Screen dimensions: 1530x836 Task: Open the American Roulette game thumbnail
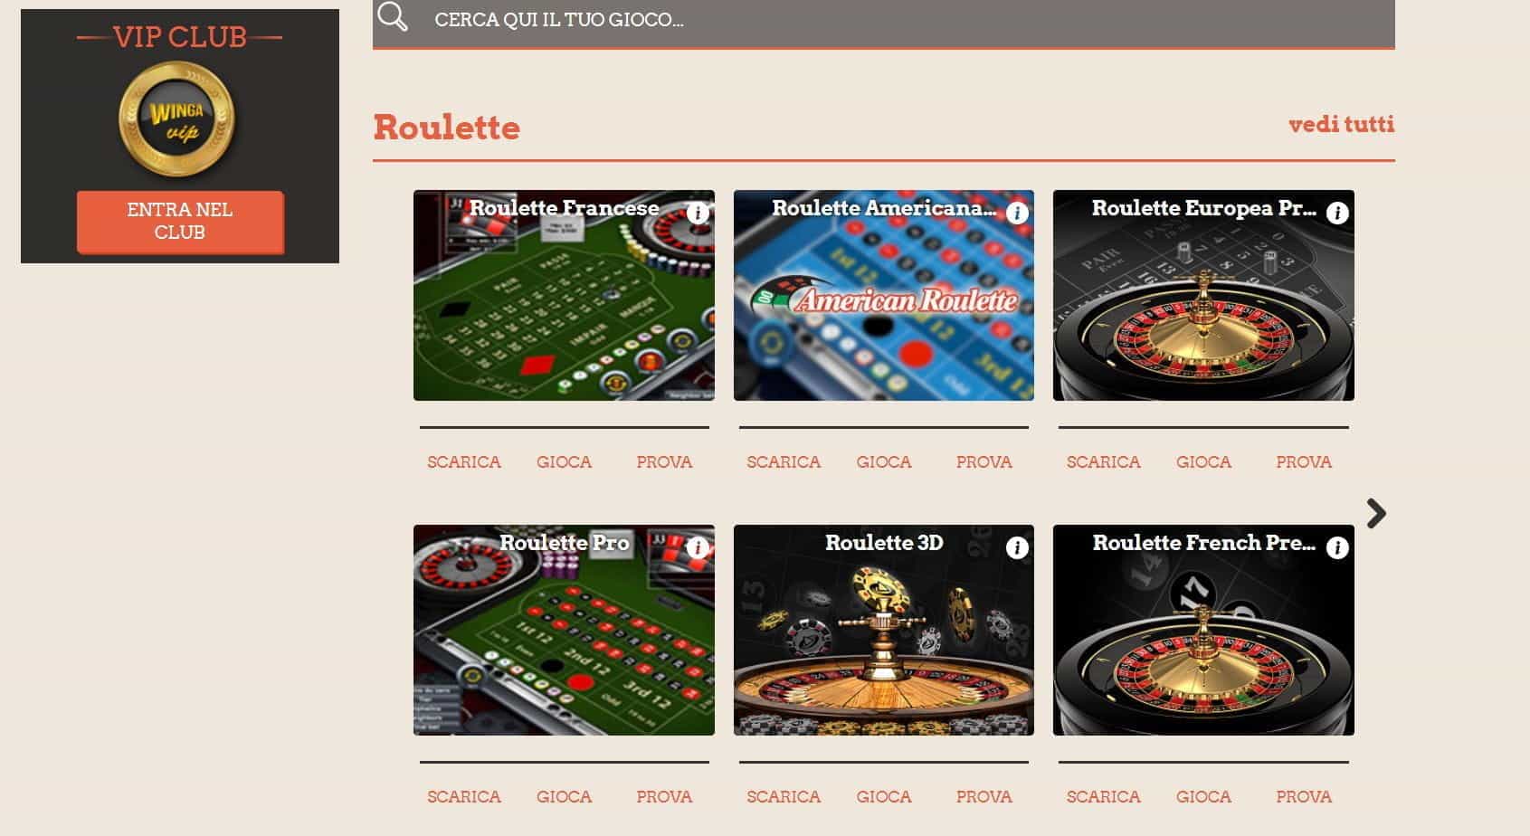[884, 295]
